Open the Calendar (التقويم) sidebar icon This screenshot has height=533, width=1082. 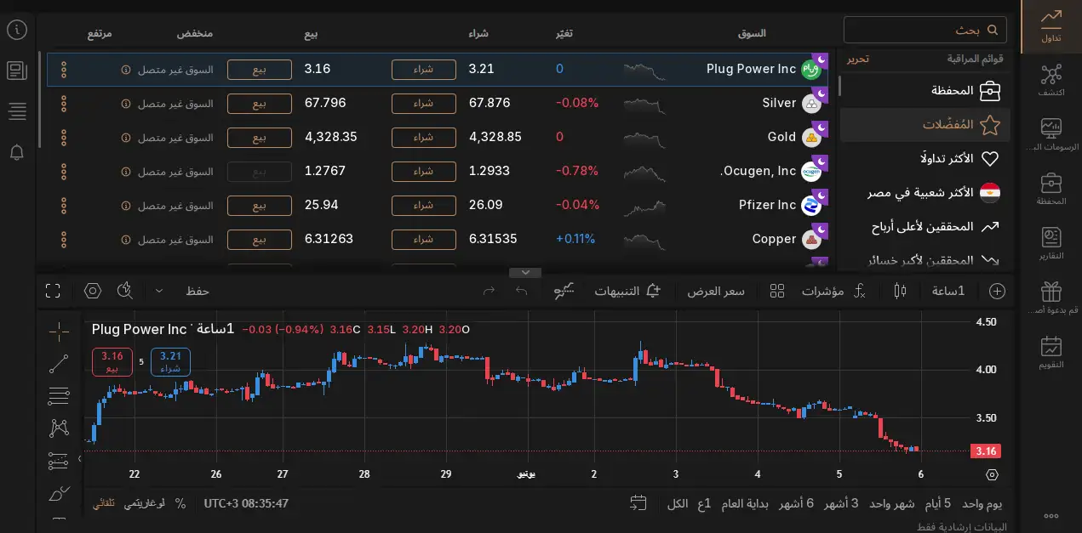tap(1051, 352)
